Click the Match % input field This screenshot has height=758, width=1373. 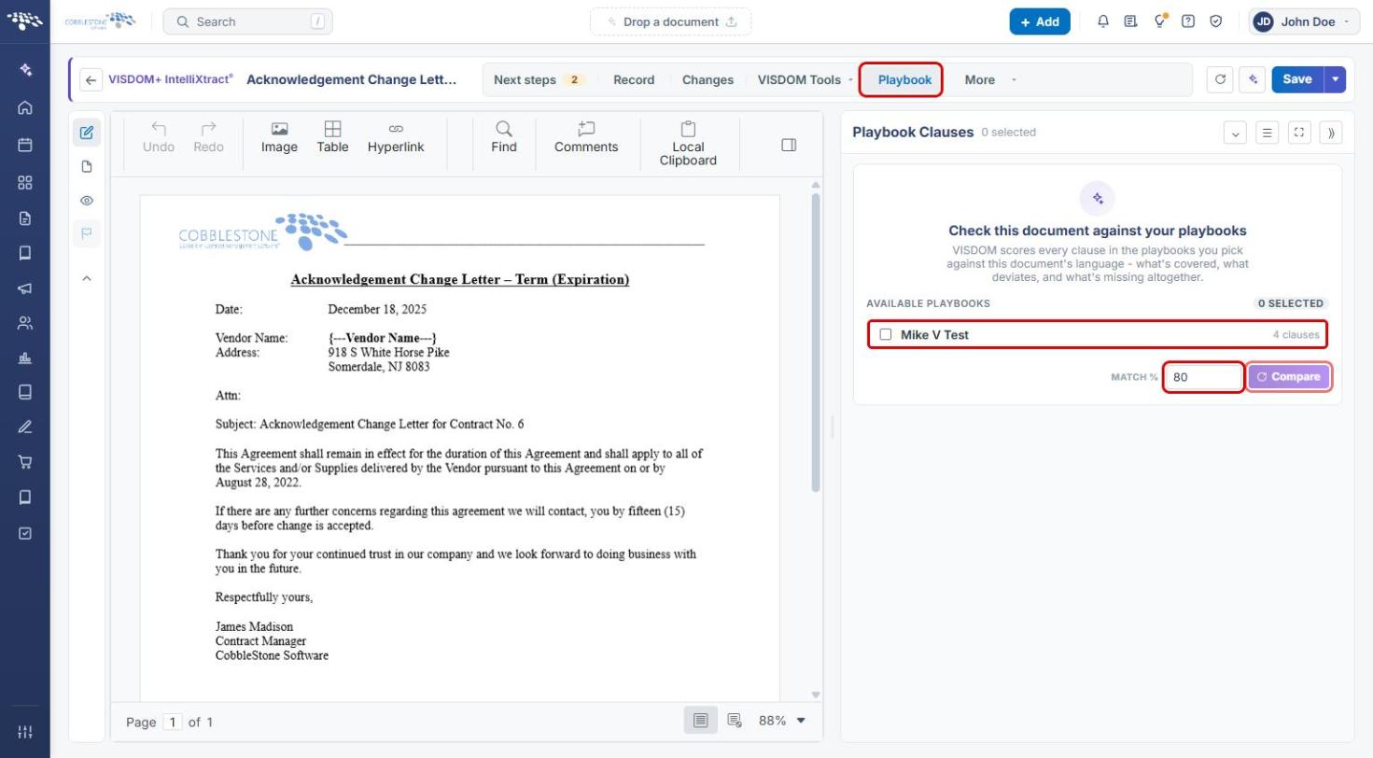(x=1204, y=377)
